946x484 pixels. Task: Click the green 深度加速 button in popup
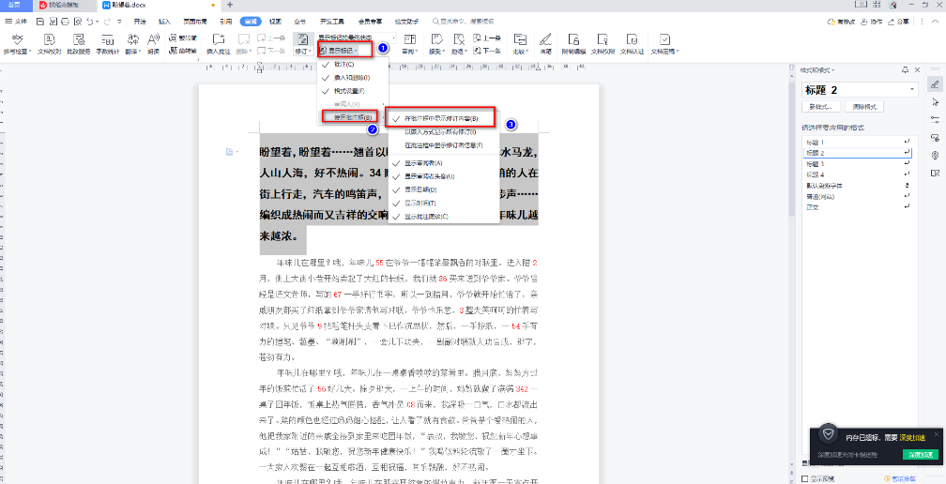pyautogui.click(x=922, y=455)
